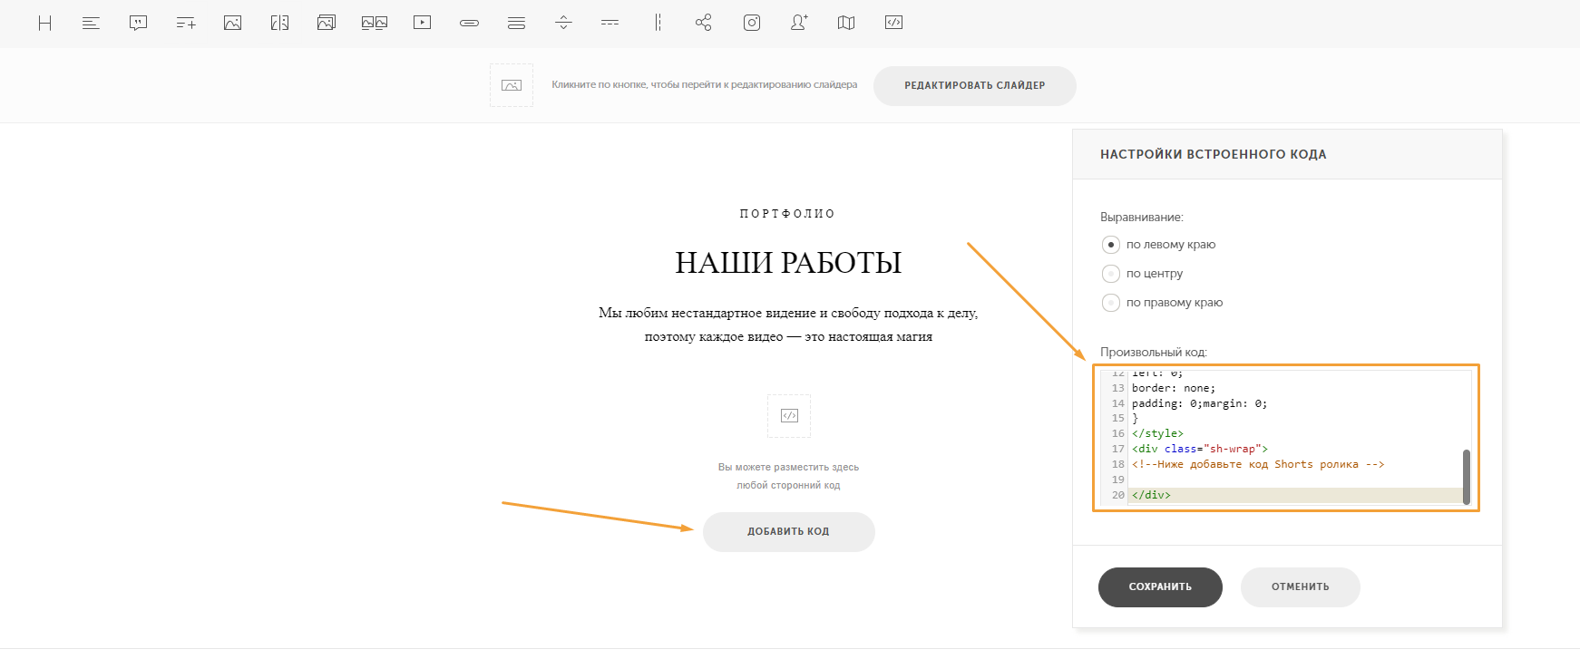Add the two-images-in-a-row block
This screenshot has height=659, width=1580.
coord(375,23)
